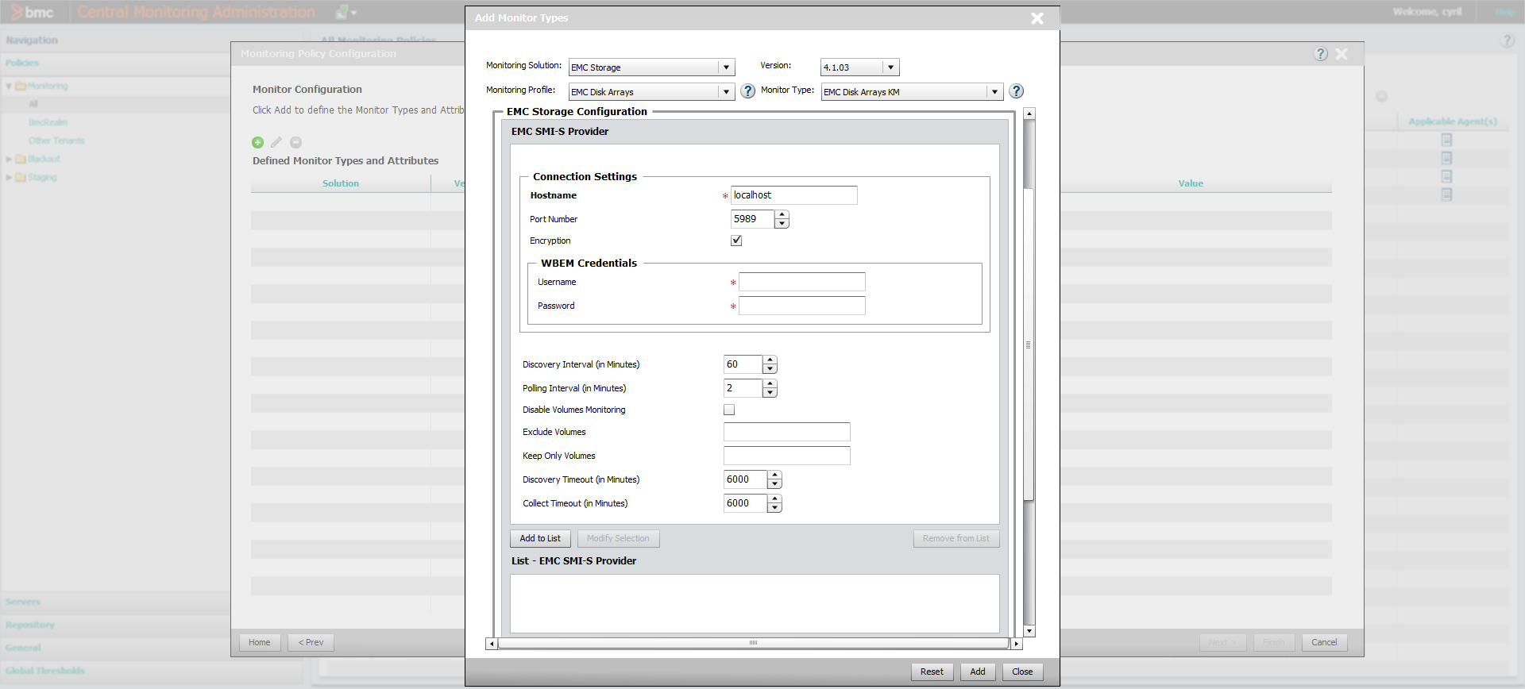Increase the Port Number value
1525x689 pixels.
pyautogui.click(x=782, y=215)
